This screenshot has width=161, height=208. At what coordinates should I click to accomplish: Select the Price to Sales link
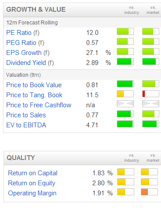click(x=26, y=115)
